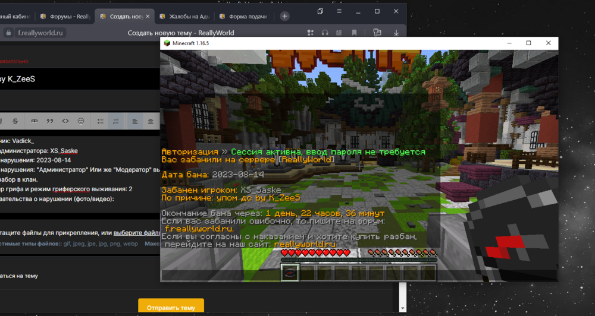The height and width of the screenshot is (316, 595).
Task: Click Minecraft health hearts bar
Action: 315,252
